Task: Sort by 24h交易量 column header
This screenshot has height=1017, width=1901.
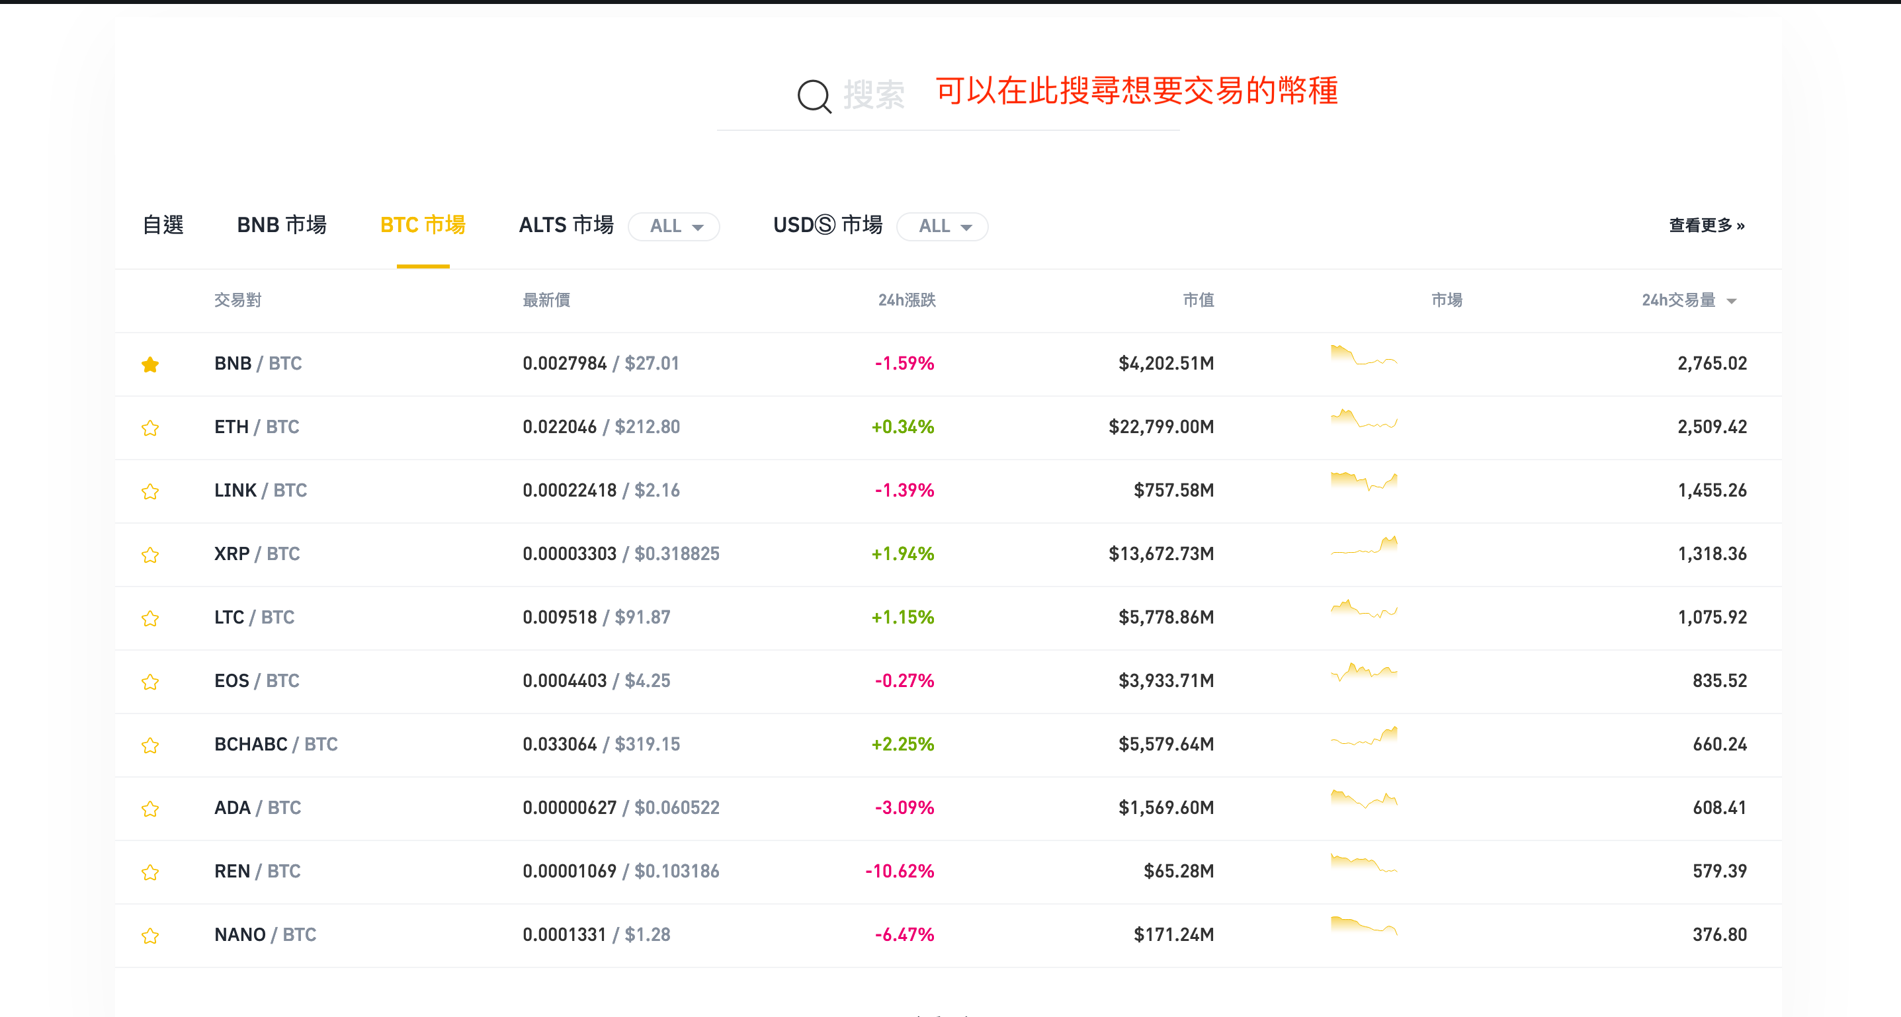Action: [x=1689, y=300]
